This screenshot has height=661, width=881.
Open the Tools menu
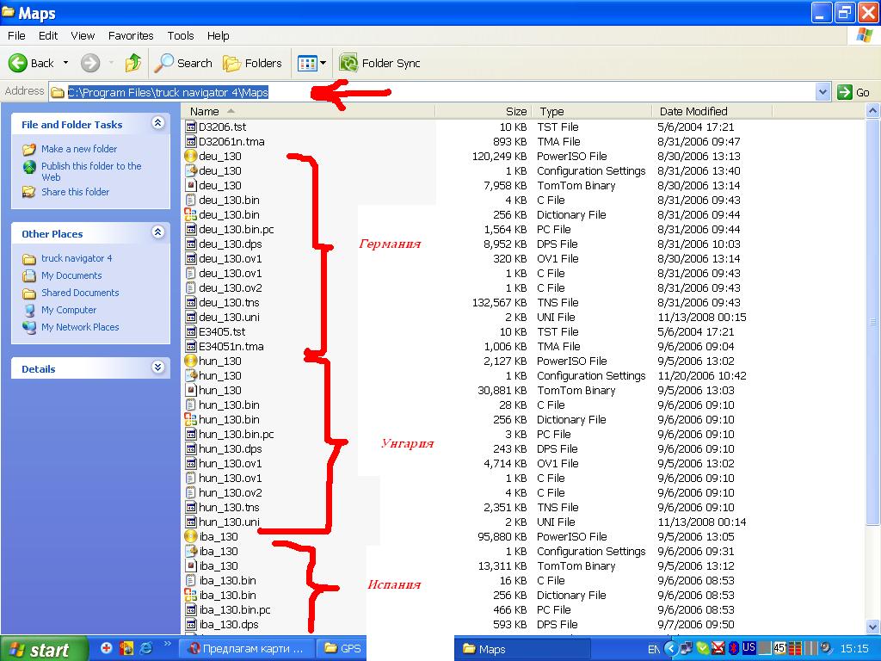click(181, 36)
